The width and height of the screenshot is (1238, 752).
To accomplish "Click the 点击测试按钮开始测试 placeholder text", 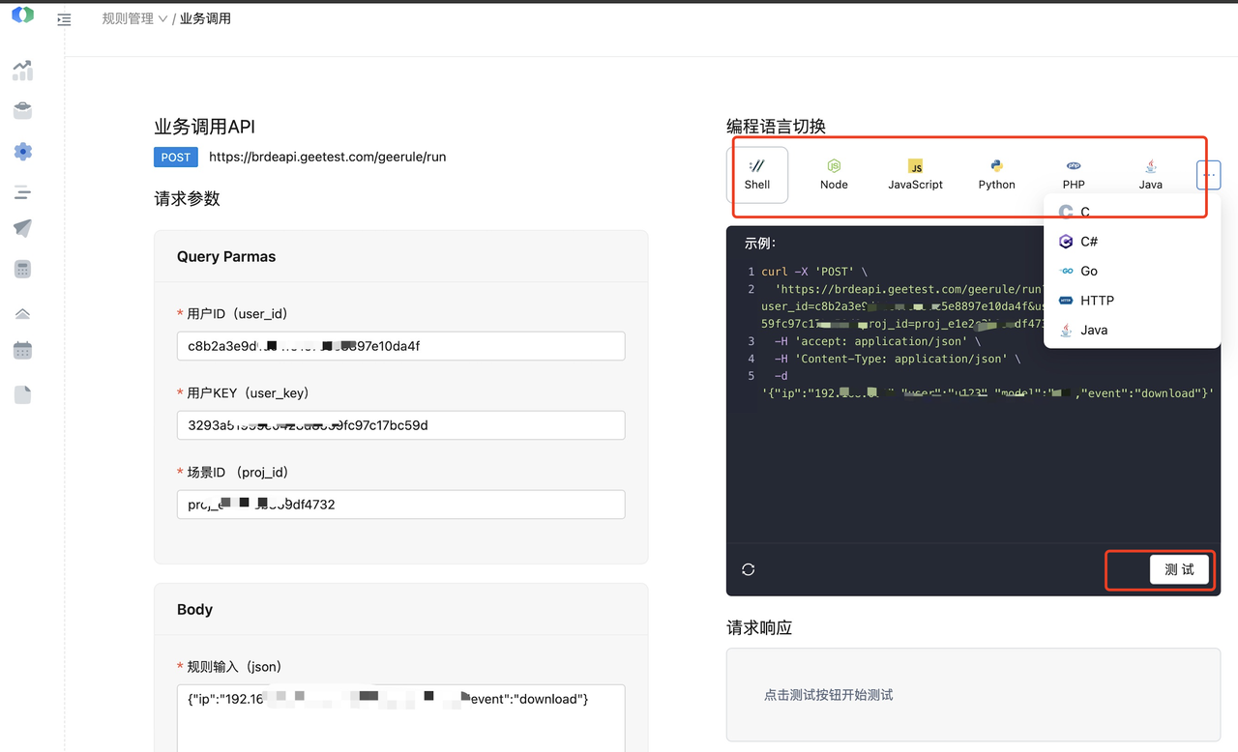I will point(828,695).
